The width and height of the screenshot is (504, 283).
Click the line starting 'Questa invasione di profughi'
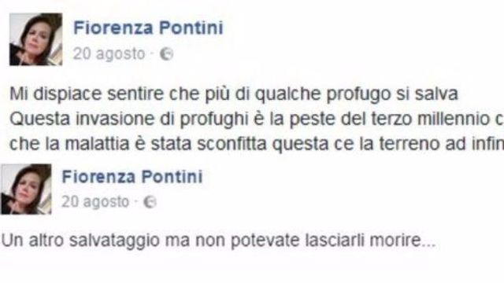click(257, 119)
